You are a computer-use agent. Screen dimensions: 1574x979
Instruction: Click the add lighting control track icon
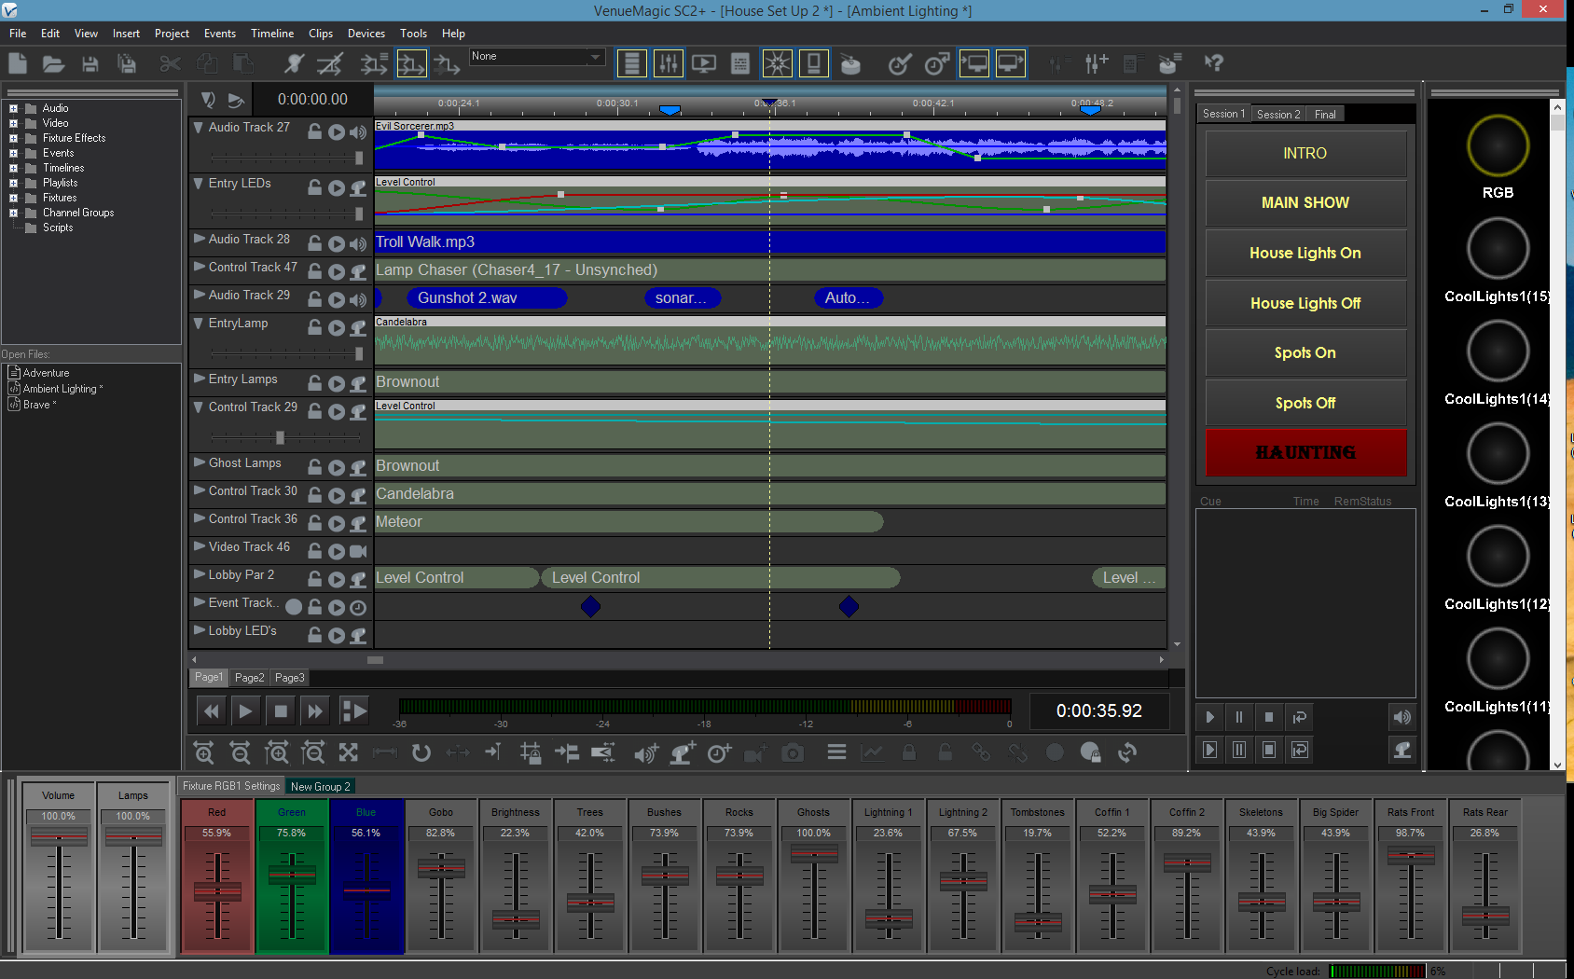pos(683,752)
